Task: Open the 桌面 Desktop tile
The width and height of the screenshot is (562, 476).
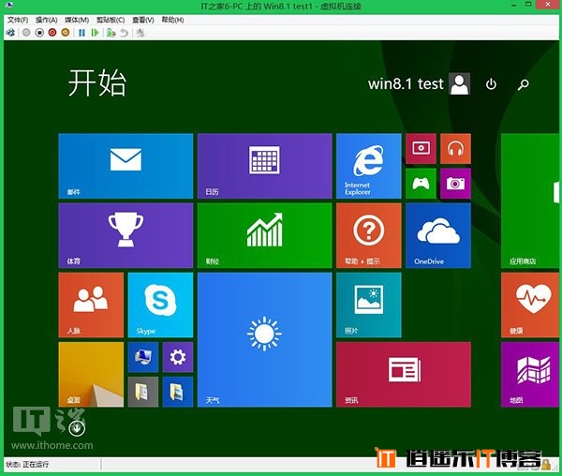Action: click(91, 375)
